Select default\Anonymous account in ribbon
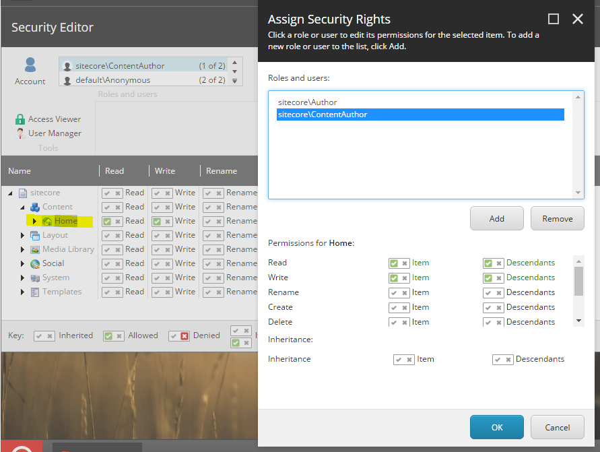600x452 pixels. [x=144, y=80]
